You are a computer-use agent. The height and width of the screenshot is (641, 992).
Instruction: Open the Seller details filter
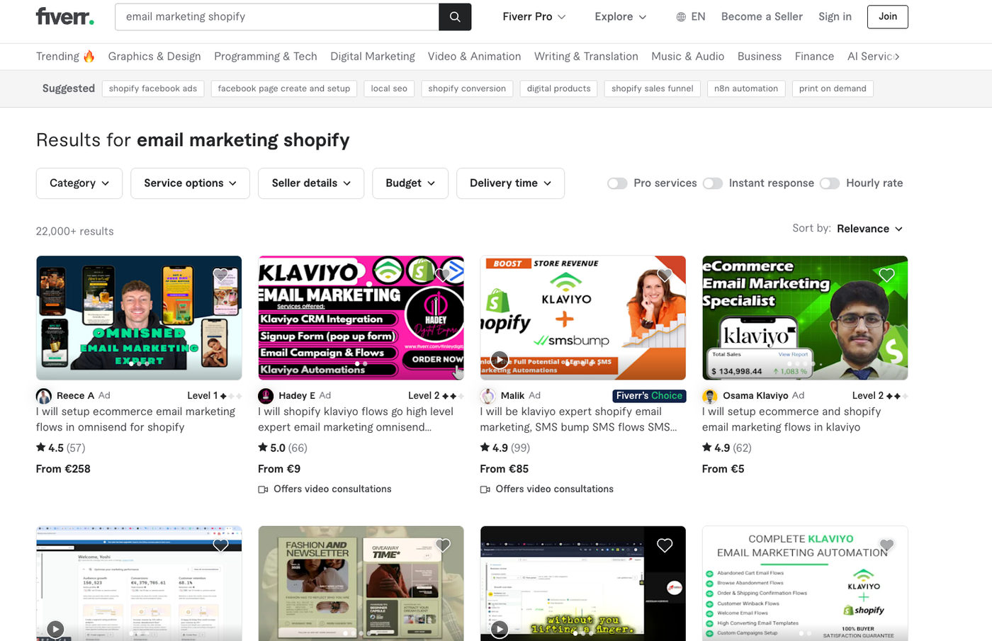(311, 183)
